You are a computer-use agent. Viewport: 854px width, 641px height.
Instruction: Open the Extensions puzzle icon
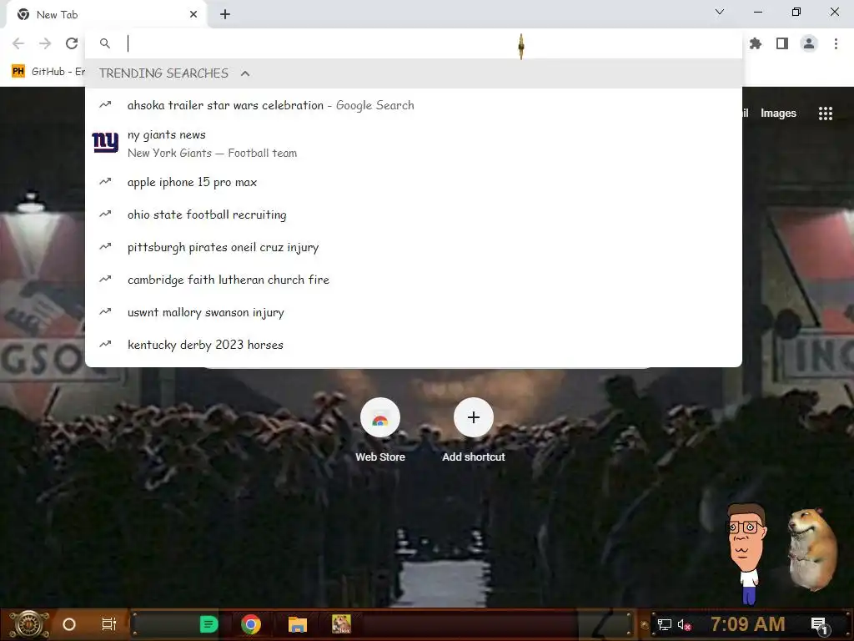(756, 43)
